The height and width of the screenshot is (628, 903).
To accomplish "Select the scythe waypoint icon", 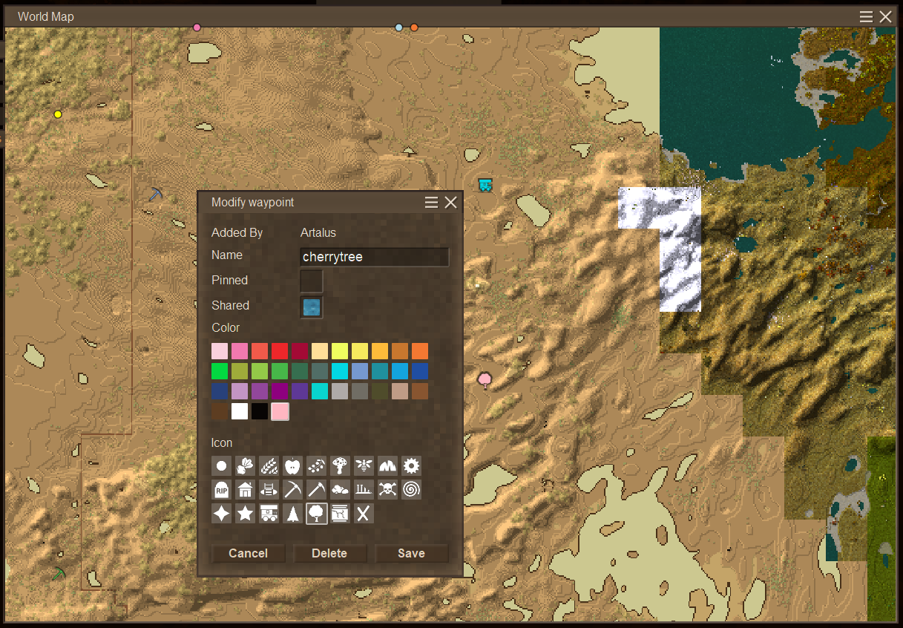I will tap(316, 490).
